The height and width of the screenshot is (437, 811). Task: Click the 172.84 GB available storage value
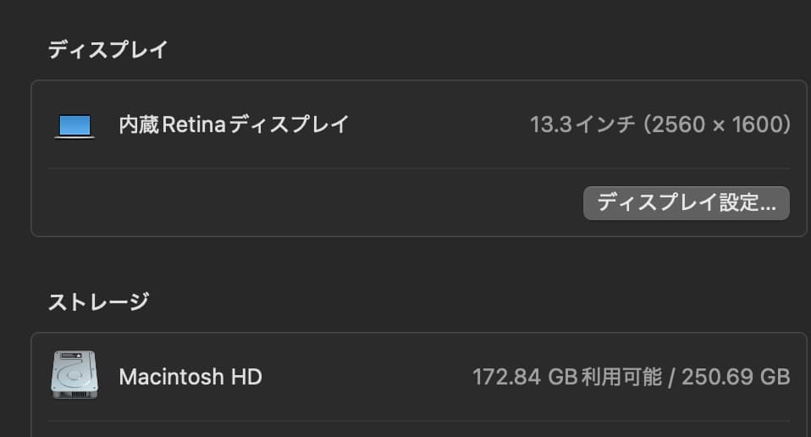[524, 376]
